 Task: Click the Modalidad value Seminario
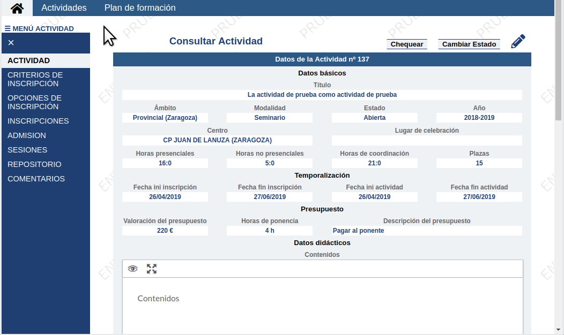(270, 118)
